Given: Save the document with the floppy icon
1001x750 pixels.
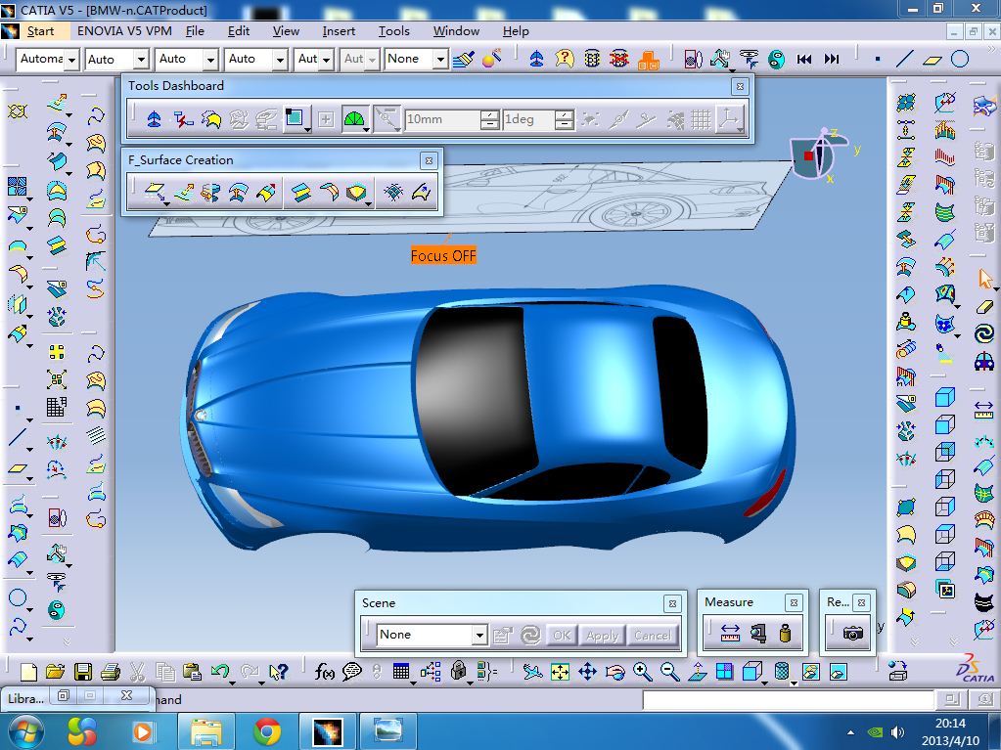Looking at the screenshot, I should click(83, 672).
